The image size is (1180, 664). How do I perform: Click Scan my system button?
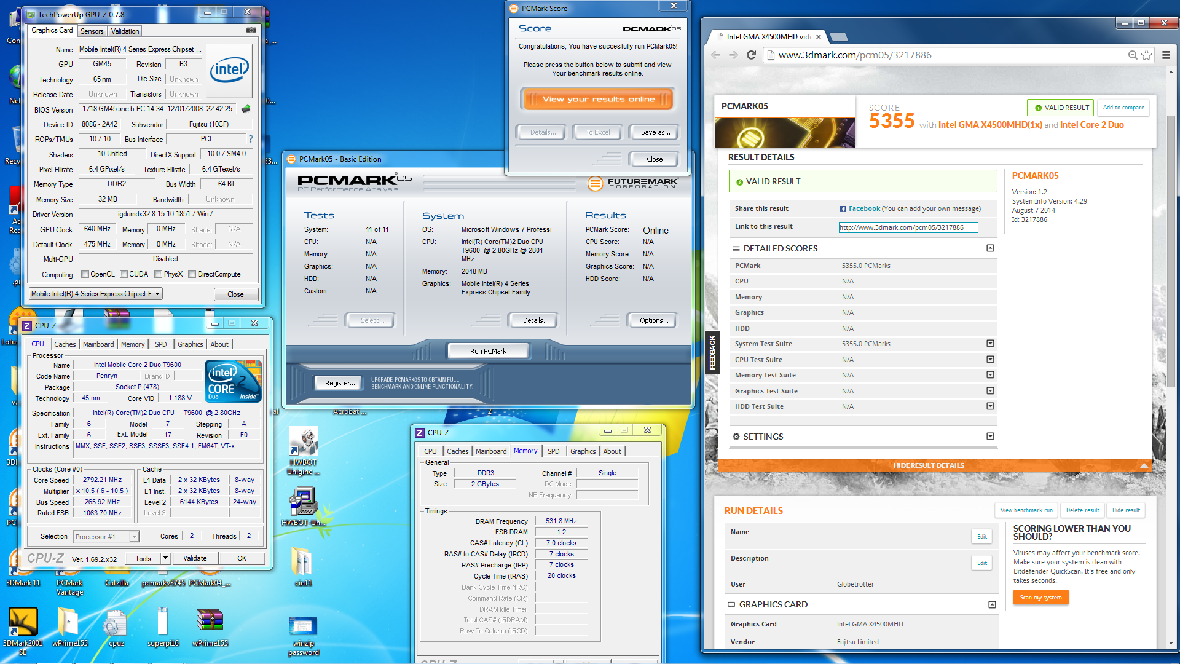pyautogui.click(x=1040, y=598)
